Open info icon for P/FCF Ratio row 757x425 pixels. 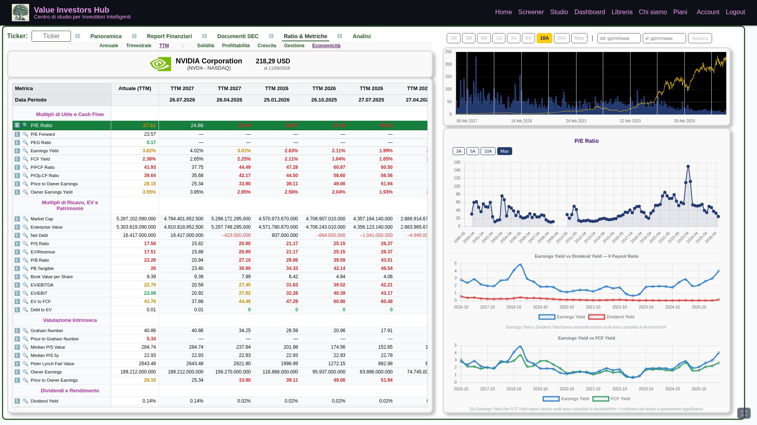(17, 167)
